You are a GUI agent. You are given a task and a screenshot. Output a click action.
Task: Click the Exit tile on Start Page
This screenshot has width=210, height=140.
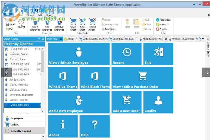point(158,54)
